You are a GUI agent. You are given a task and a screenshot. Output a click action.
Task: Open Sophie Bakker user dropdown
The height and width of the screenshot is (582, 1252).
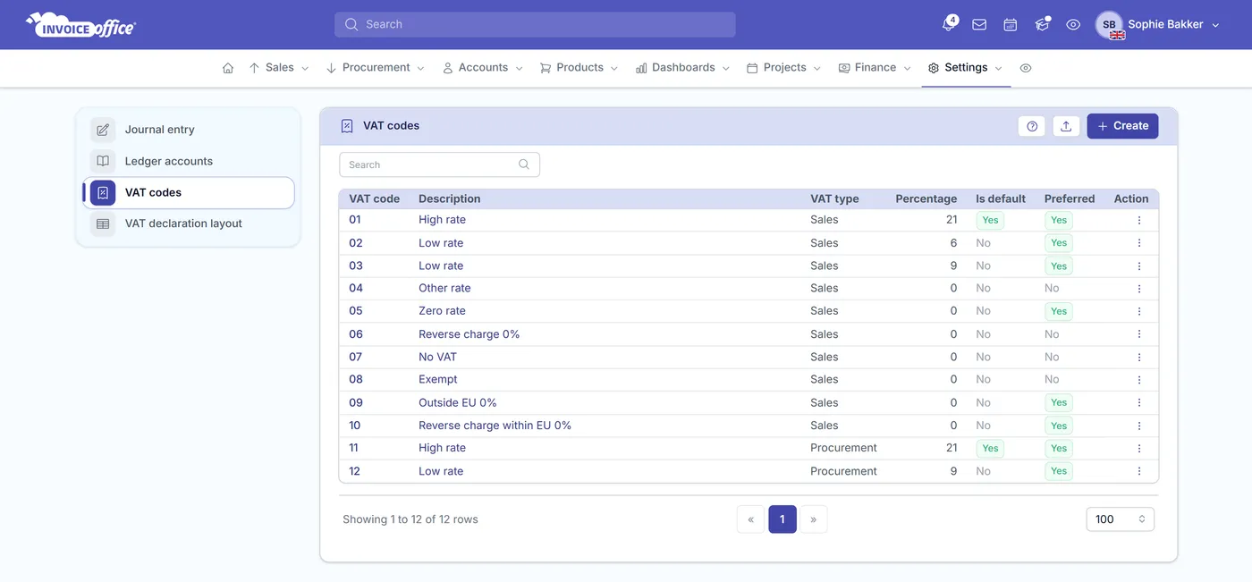click(1173, 25)
